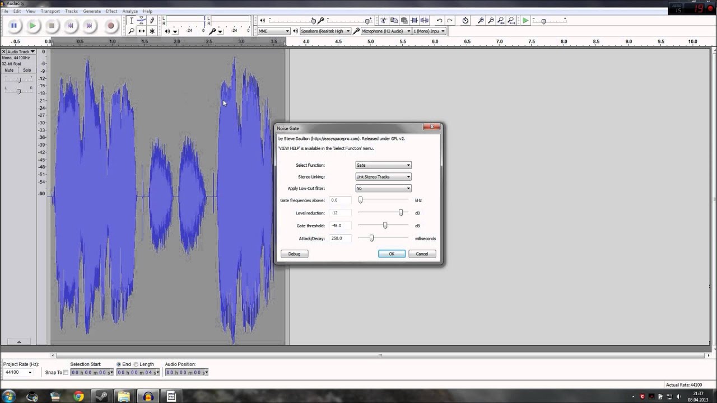
Task: Click the Debug button
Action: click(x=294, y=254)
